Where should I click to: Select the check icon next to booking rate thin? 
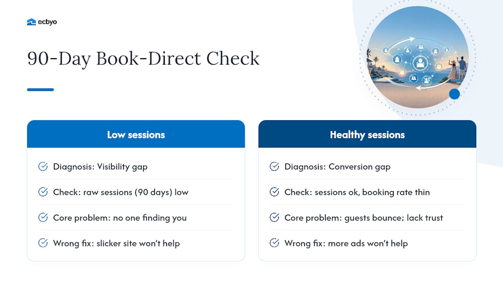tap(274, 192)
